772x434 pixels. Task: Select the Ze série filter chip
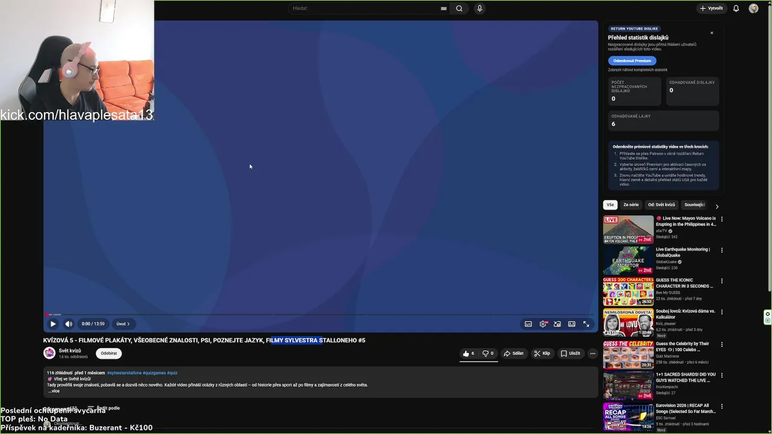coord(631,205)
